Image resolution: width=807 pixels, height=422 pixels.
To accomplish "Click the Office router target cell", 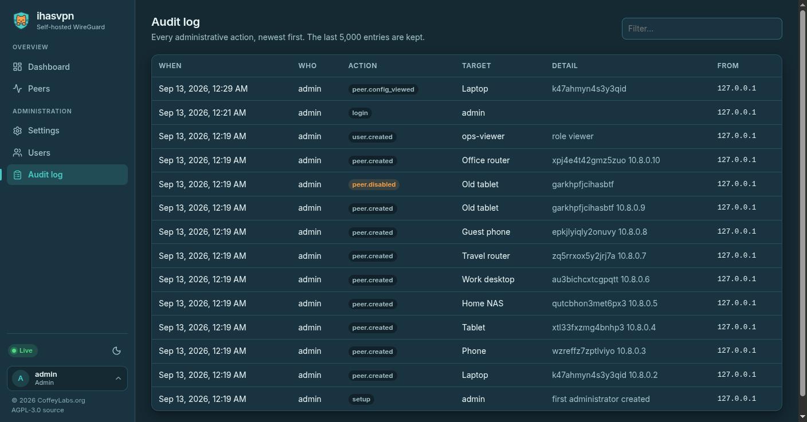I will click(485, 160).
